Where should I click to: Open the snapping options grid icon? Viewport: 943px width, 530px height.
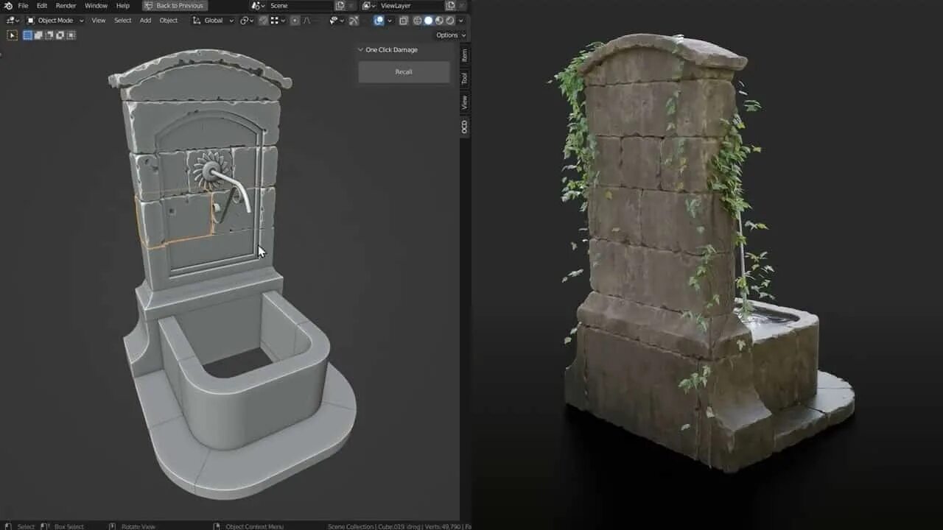tap(277, 20)
